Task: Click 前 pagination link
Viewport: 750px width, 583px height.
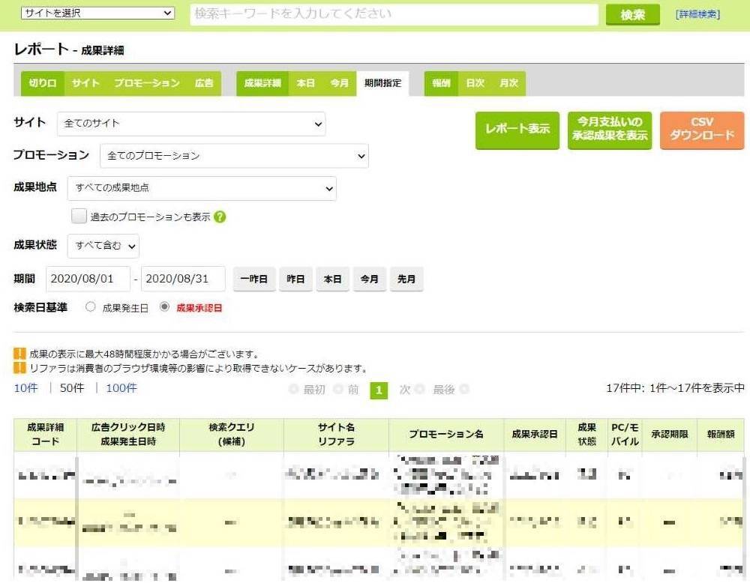Action: point(347,390)
